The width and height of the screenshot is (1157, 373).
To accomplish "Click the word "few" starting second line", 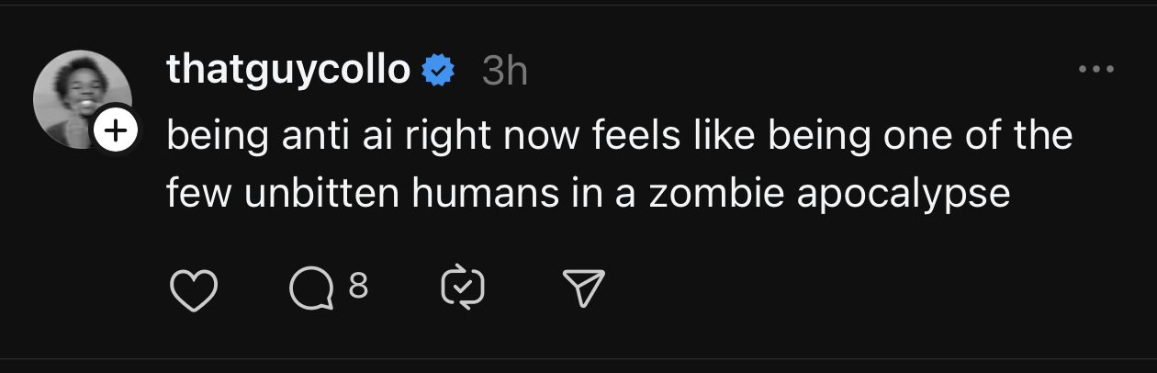I will (197, 195).
